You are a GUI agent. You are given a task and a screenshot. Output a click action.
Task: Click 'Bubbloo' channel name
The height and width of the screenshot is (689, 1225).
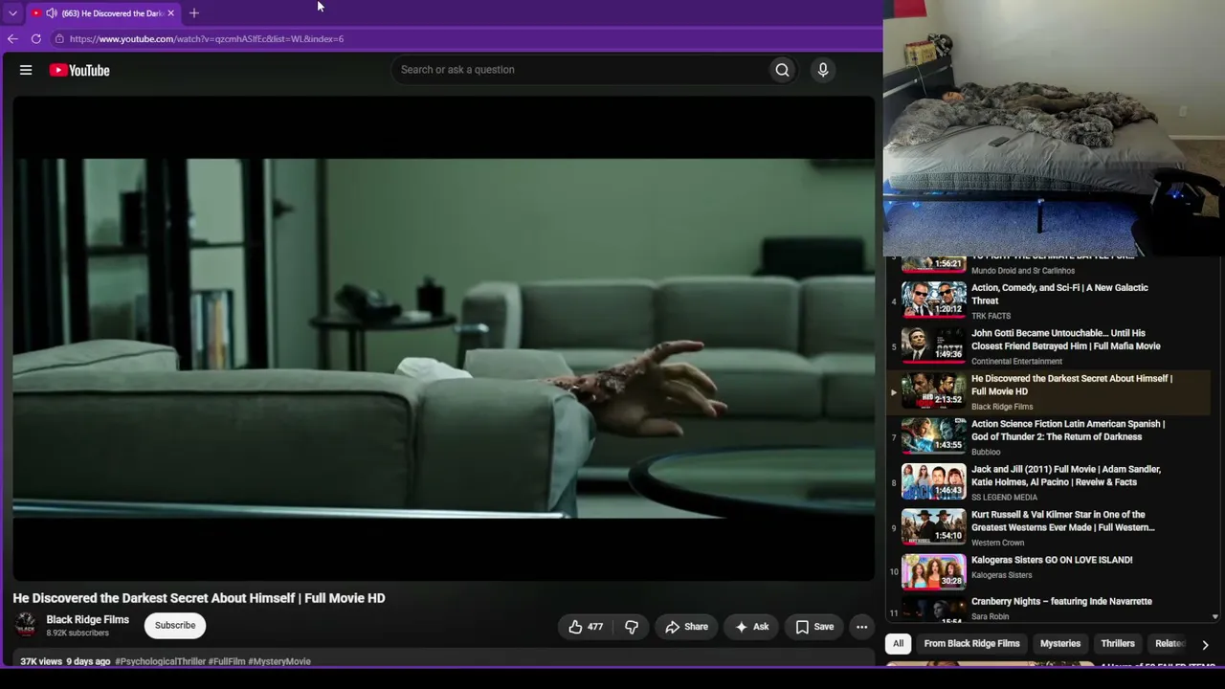click(986, 452)
